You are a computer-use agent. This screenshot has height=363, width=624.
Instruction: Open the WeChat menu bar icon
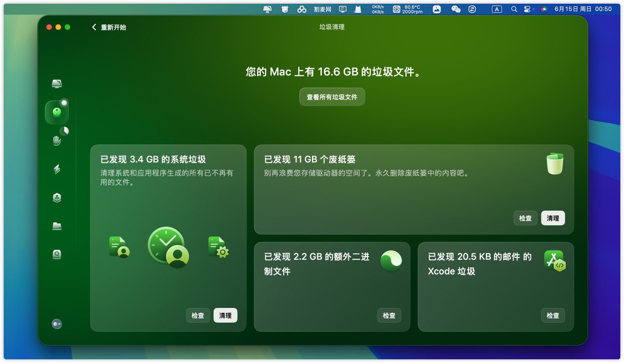(x=456, y=9)
